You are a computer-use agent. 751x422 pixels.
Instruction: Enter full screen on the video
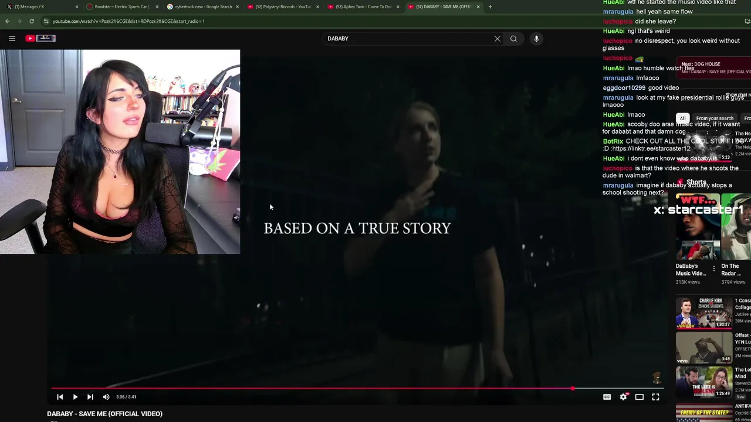655,397
